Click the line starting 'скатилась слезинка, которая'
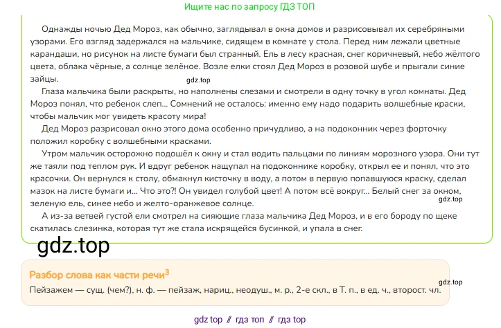 tap(197, 228)
